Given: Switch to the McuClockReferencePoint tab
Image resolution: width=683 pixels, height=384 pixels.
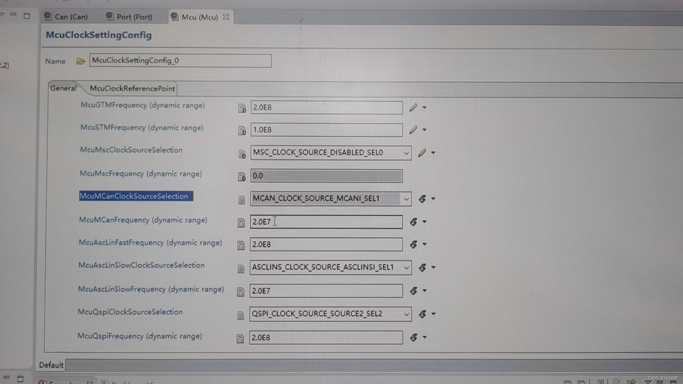Looking at the screenshot, I should 132,89.
